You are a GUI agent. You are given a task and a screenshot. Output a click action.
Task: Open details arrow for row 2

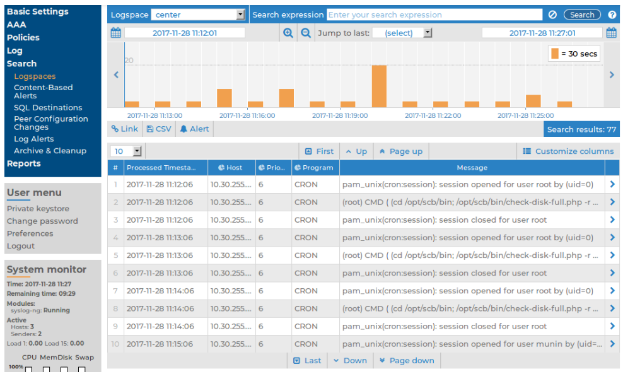[612, 202]
